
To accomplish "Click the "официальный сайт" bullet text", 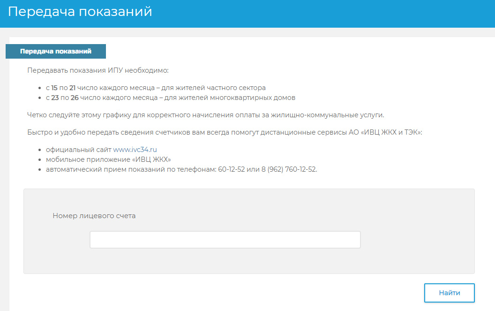I will [x=79, y=150].
